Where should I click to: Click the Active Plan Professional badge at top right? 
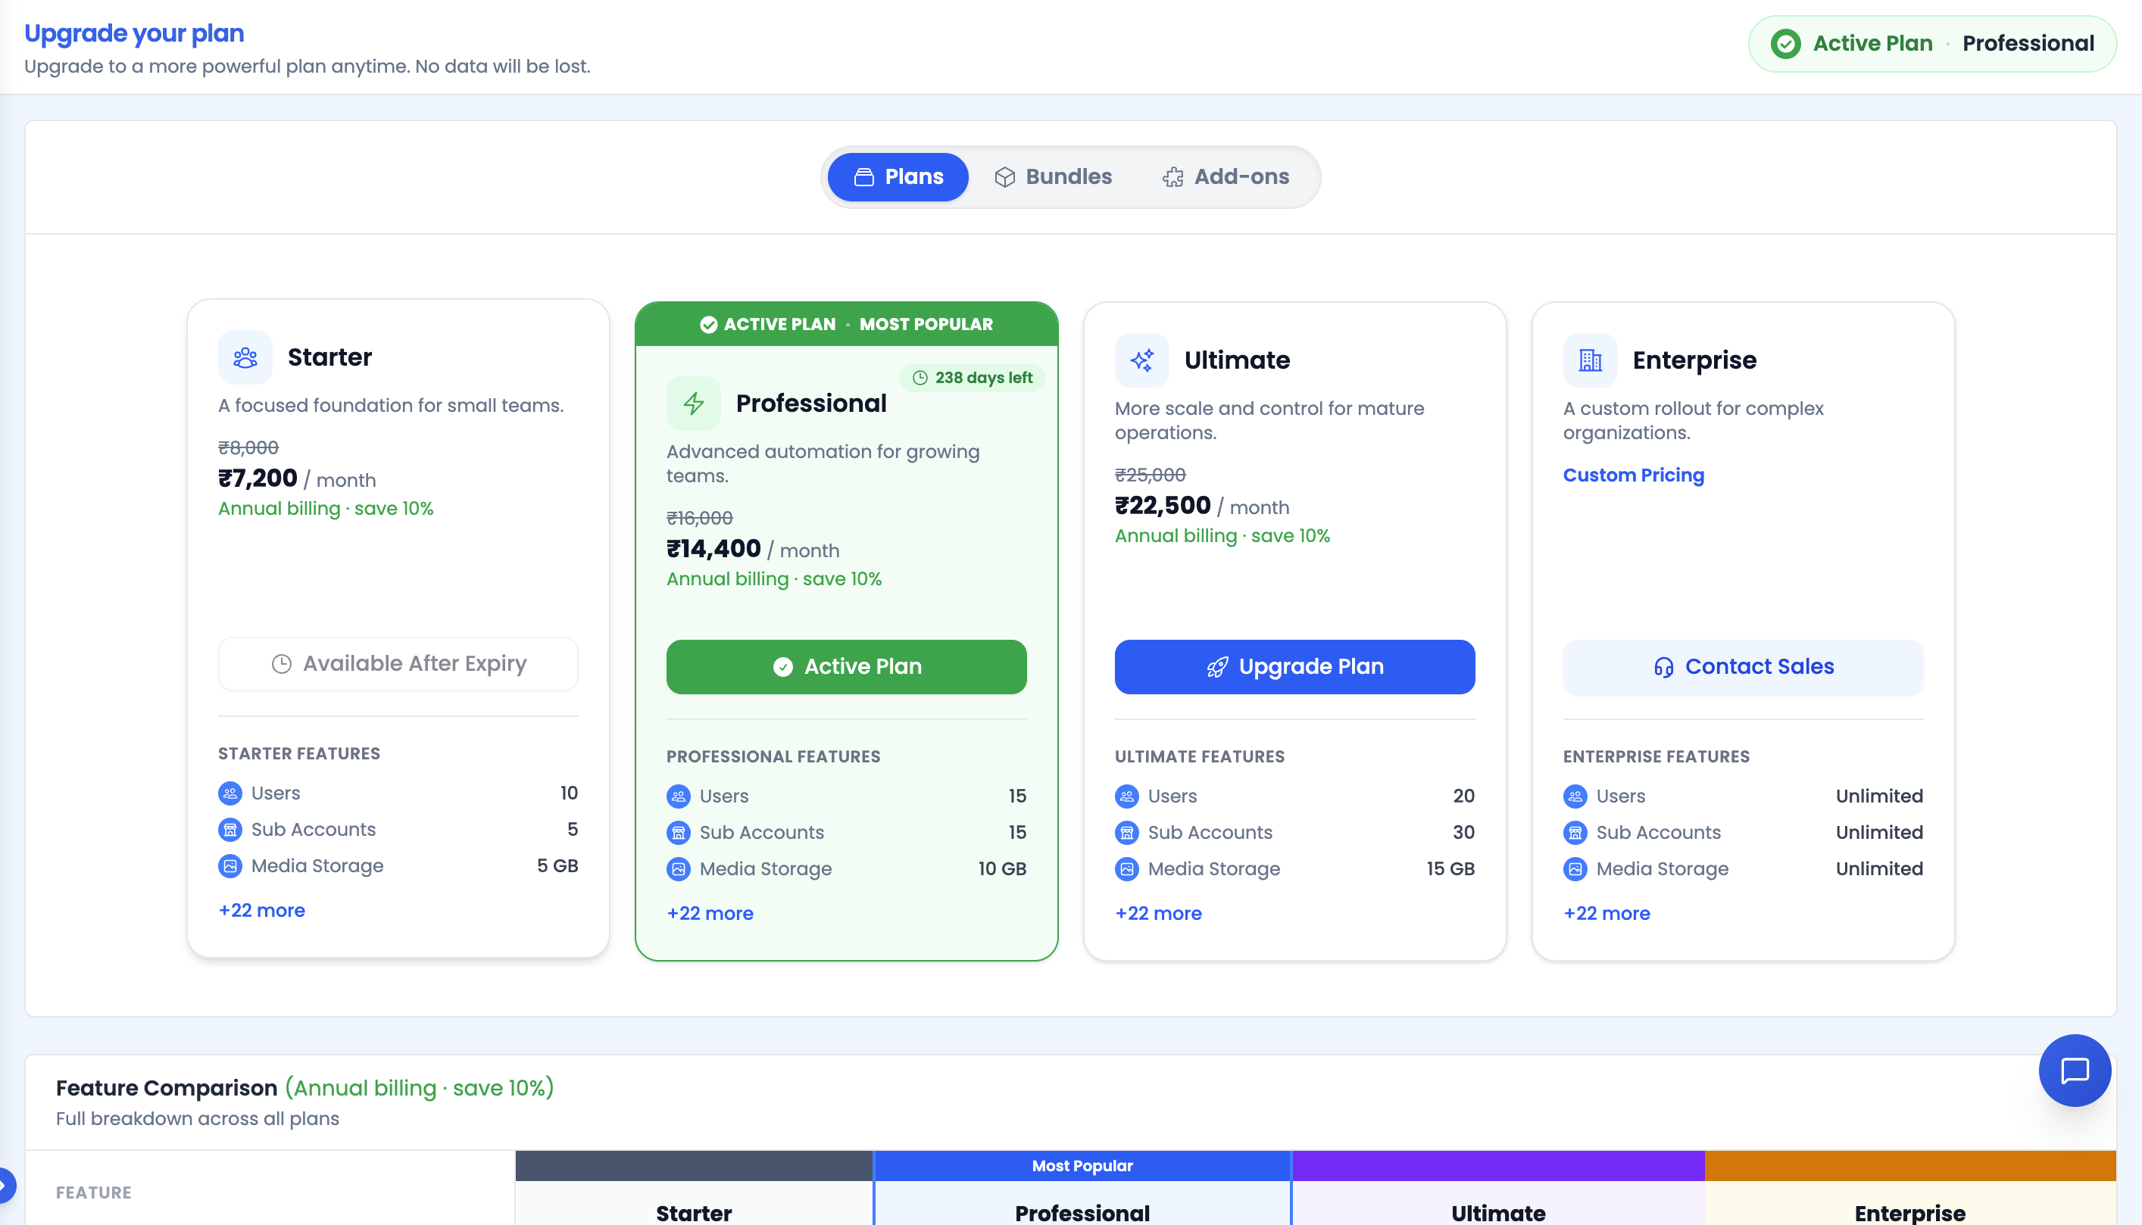click(1932, 44)
